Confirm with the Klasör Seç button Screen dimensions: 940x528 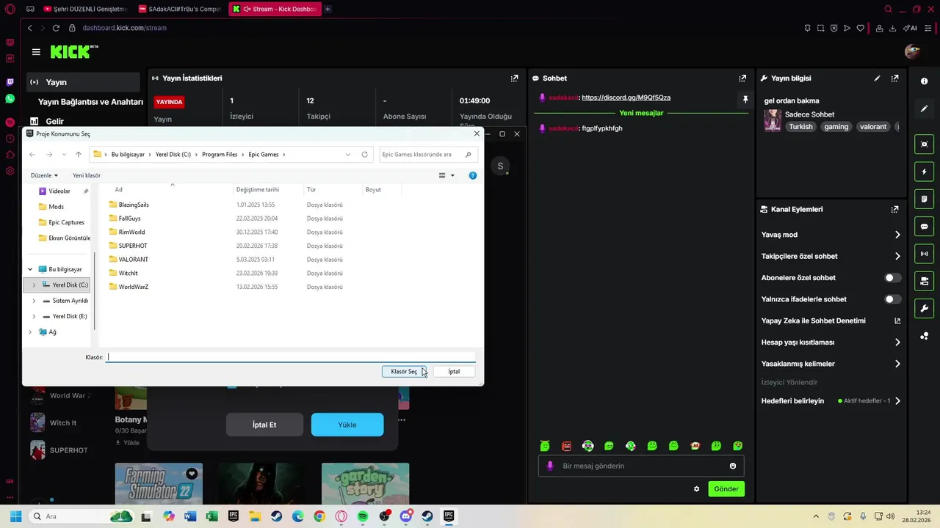pos(404,372)
